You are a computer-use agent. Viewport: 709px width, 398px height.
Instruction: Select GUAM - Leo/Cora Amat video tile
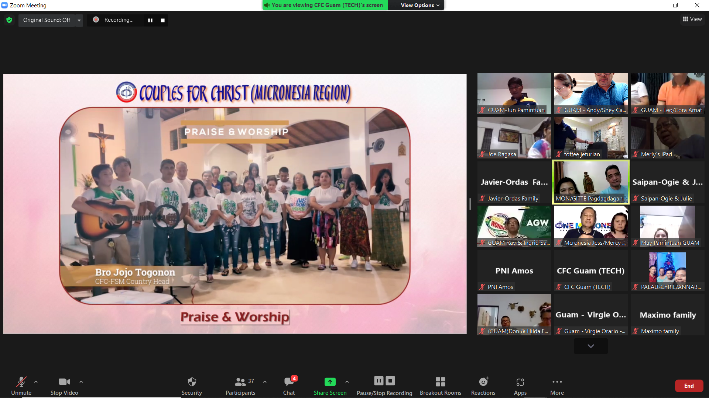(667, 93)
